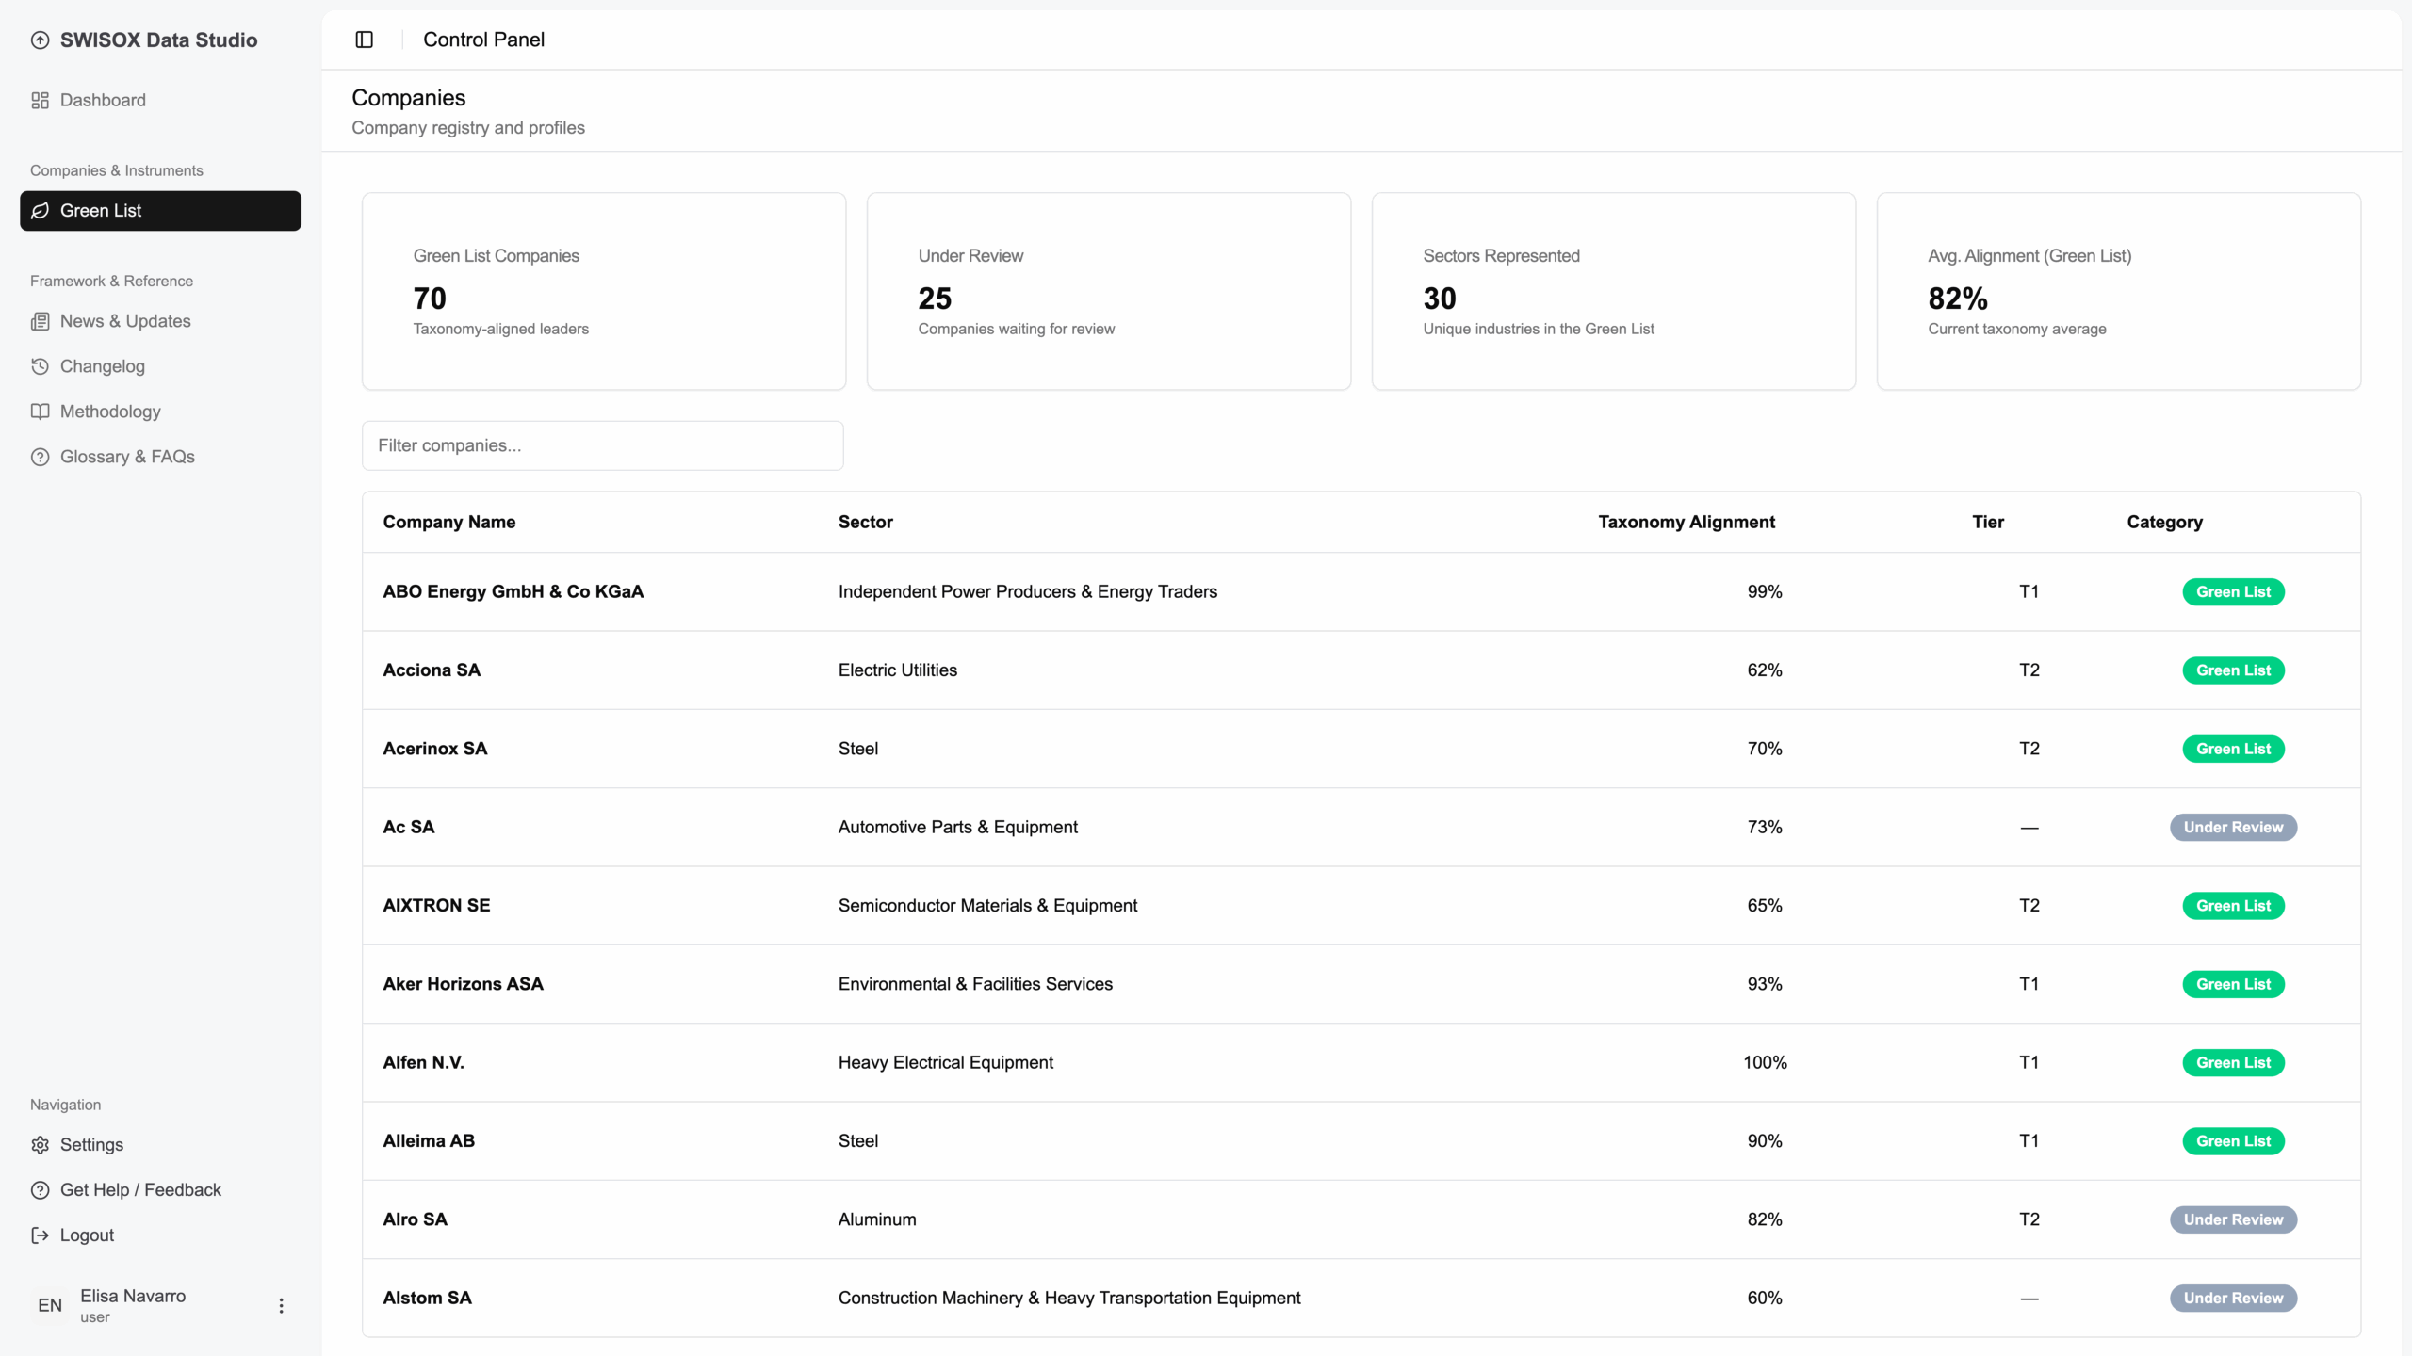
Task: Select Green List in sidebar
Action: [161, 211]
